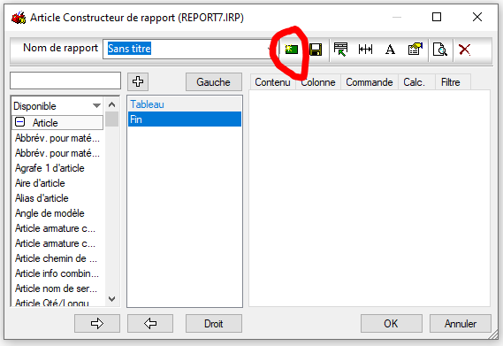Click the field list scrollbar thumb

point(111,119)
